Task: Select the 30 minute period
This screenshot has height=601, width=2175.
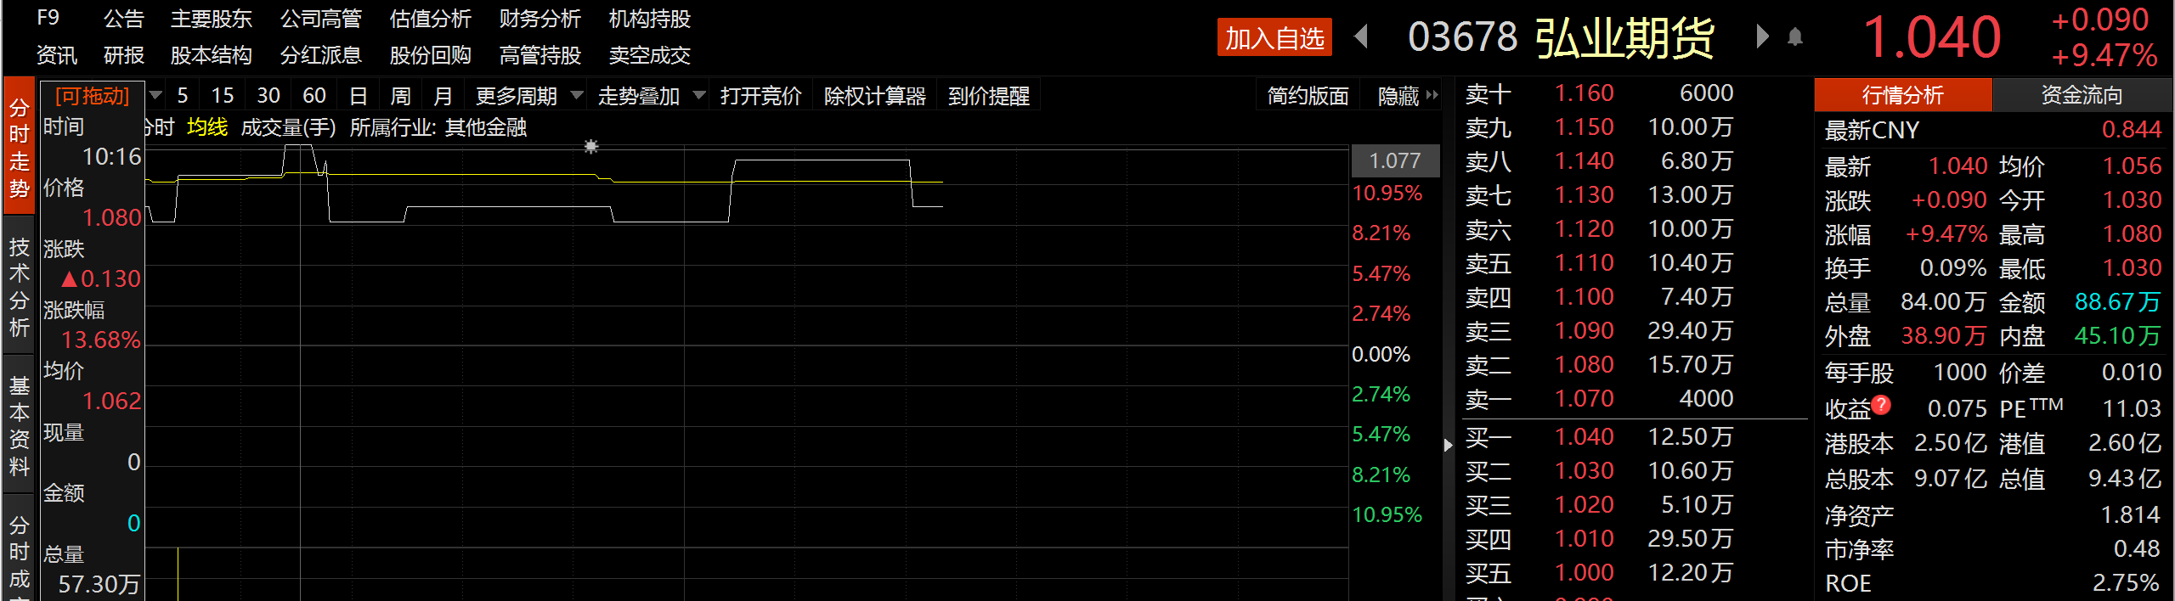Action: pos(268,96)
